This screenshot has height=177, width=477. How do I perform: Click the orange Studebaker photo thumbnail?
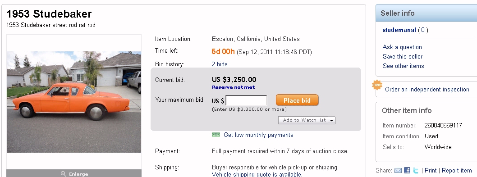(x=74, y=102)
